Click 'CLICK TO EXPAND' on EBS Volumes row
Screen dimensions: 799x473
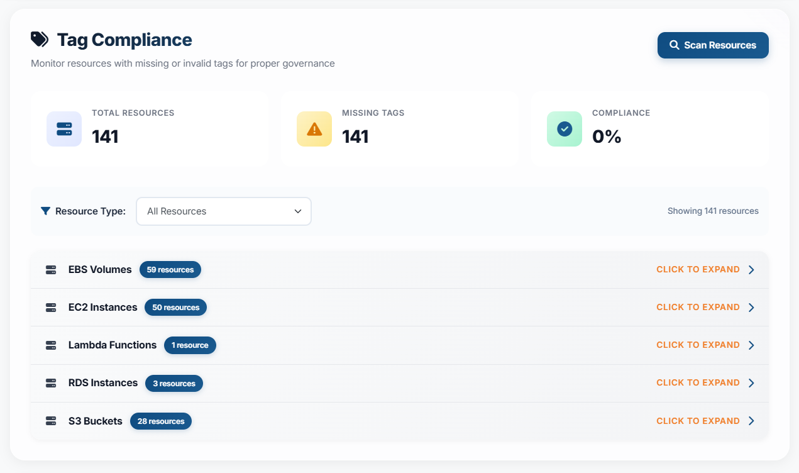click(x=698, y=269)
